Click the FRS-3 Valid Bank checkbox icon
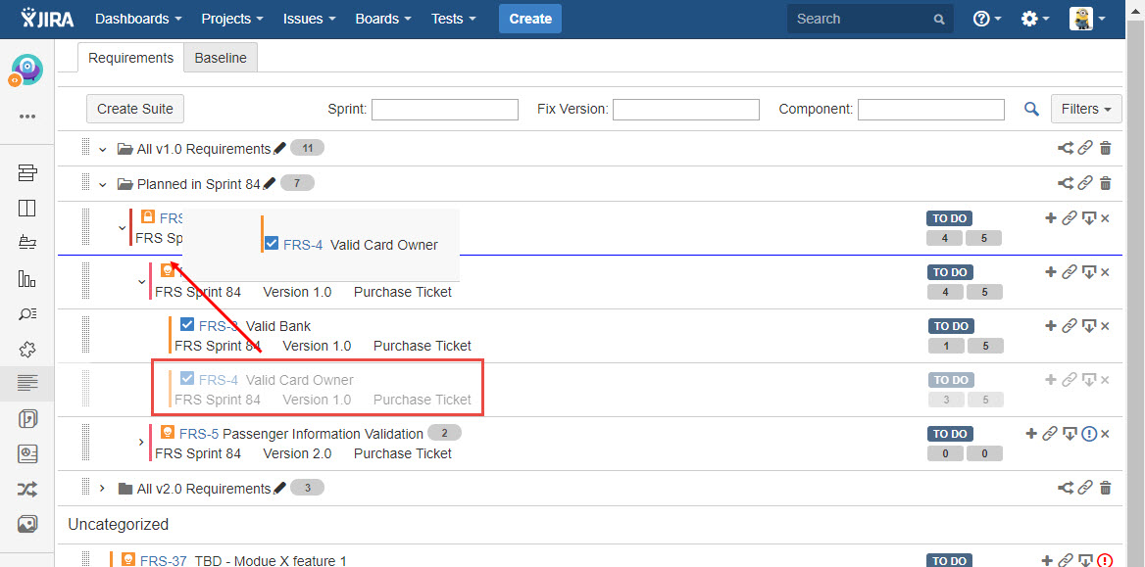 [x=187, y=325]
